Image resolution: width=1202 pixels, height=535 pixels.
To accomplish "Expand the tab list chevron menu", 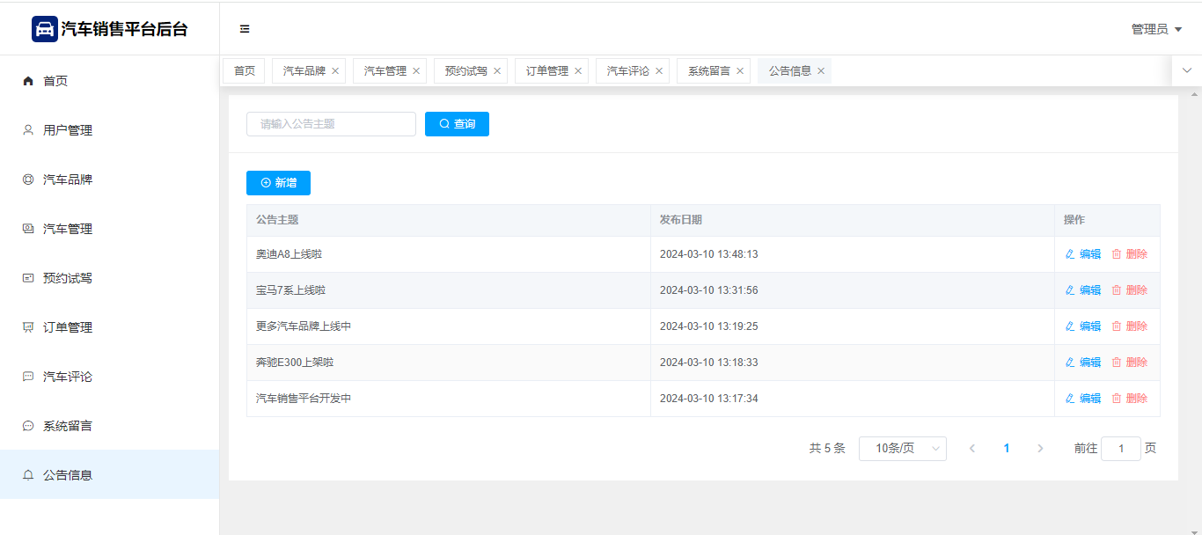I will click(x=1186, y=70).
